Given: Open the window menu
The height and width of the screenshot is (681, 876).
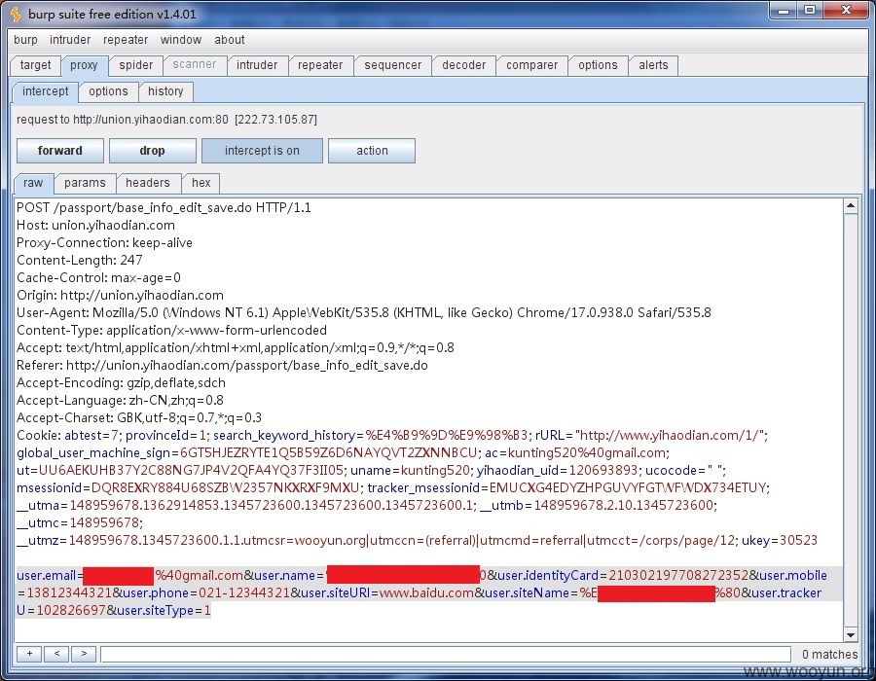Looking at the screenshot, I should pyautogui.click(x=180, y=40).
